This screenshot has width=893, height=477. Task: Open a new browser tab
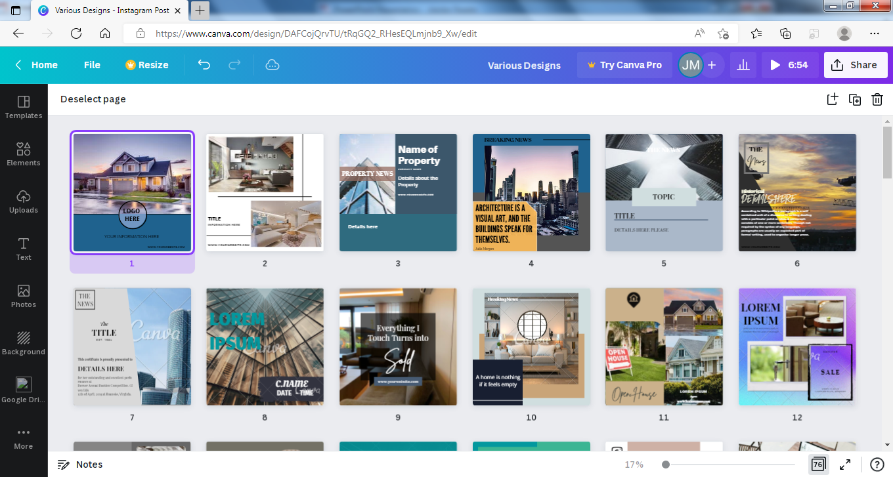[200, 10]
